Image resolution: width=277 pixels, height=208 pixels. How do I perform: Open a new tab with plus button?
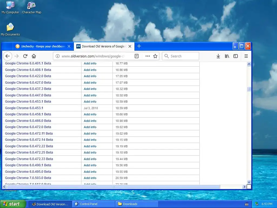pyautogui.click(x=139, y=46)
